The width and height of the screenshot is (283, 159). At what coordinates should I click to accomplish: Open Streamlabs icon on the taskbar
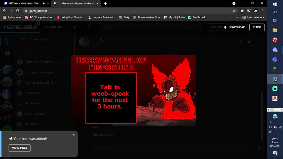pos(275,89)
